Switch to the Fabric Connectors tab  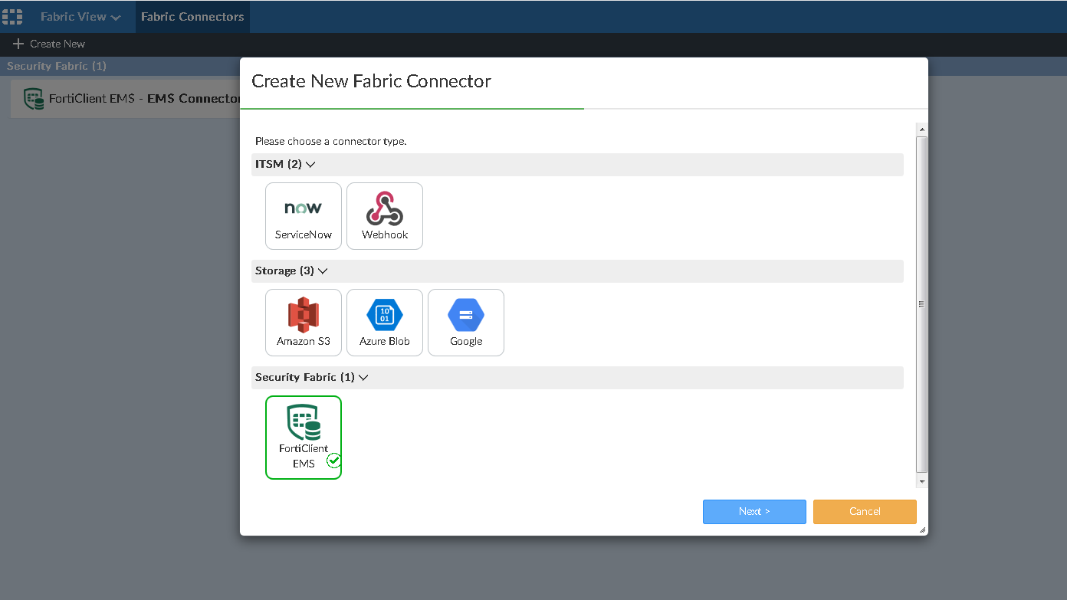pyautogui.click(x=192, y=15)
